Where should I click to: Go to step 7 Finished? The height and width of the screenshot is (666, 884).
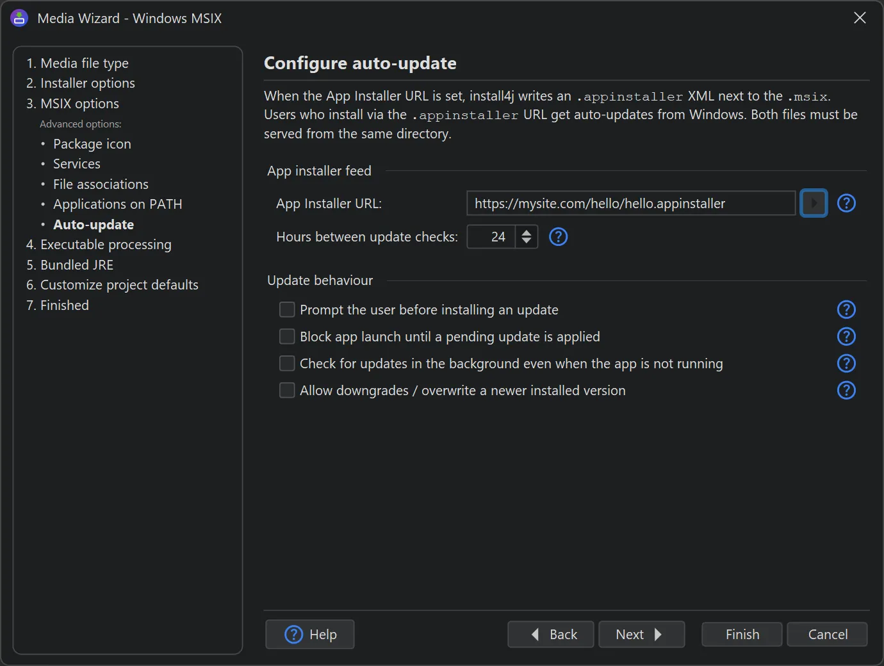coord(58,305)
